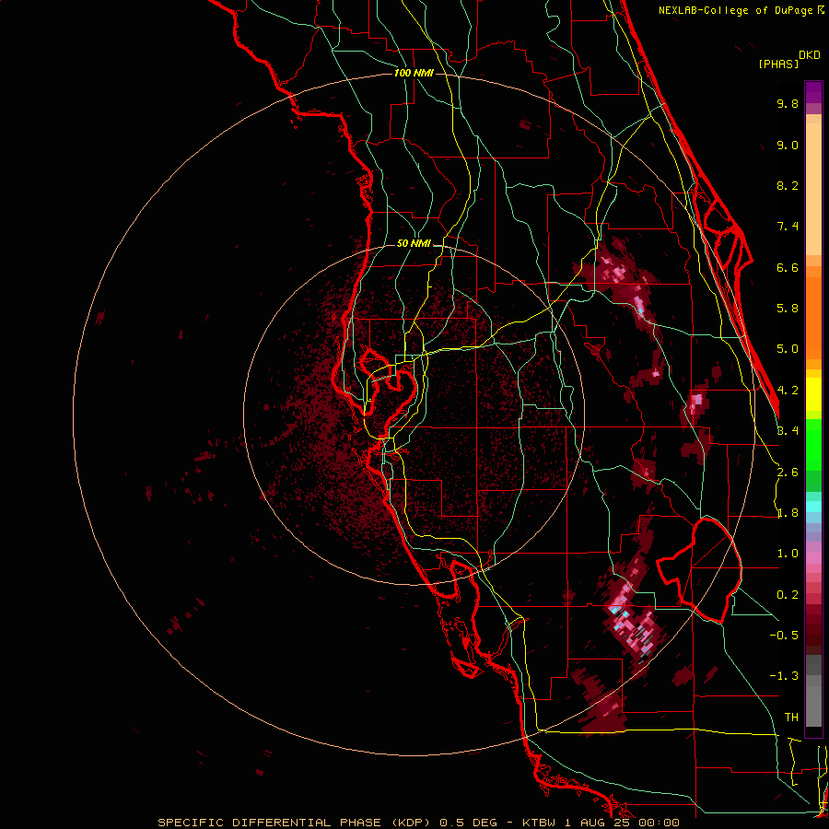Click the 100 NMI range ring label

pos(414,73)
